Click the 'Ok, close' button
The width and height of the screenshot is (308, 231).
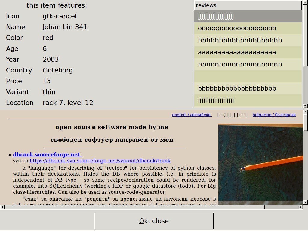coord(154,221)
